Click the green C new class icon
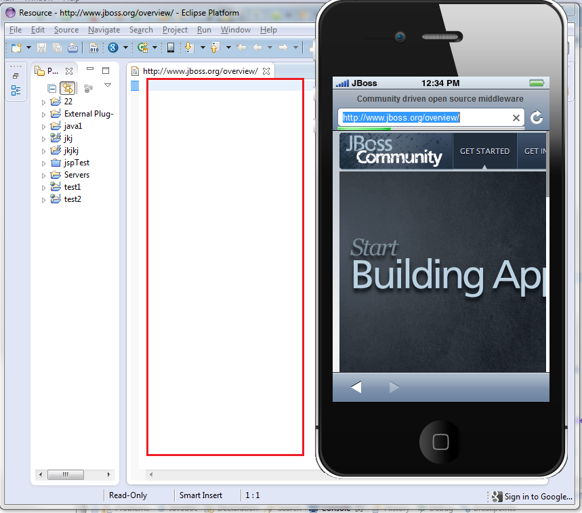The height and width of the screenshot is (513, 582). [x=142, y=47]
